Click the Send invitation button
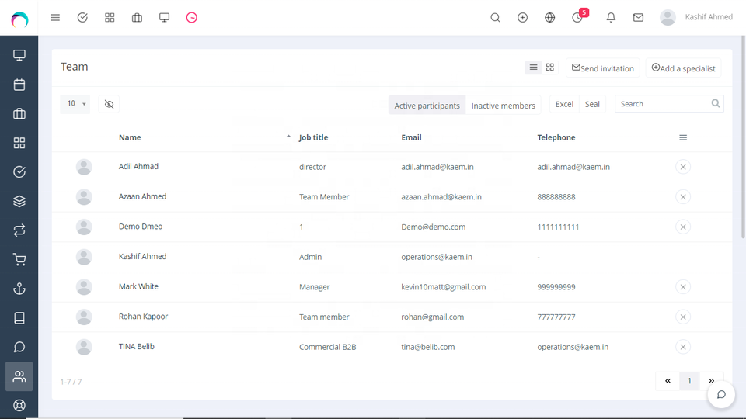Viewport: 746px width, 419px height. (x=603, y=68)
